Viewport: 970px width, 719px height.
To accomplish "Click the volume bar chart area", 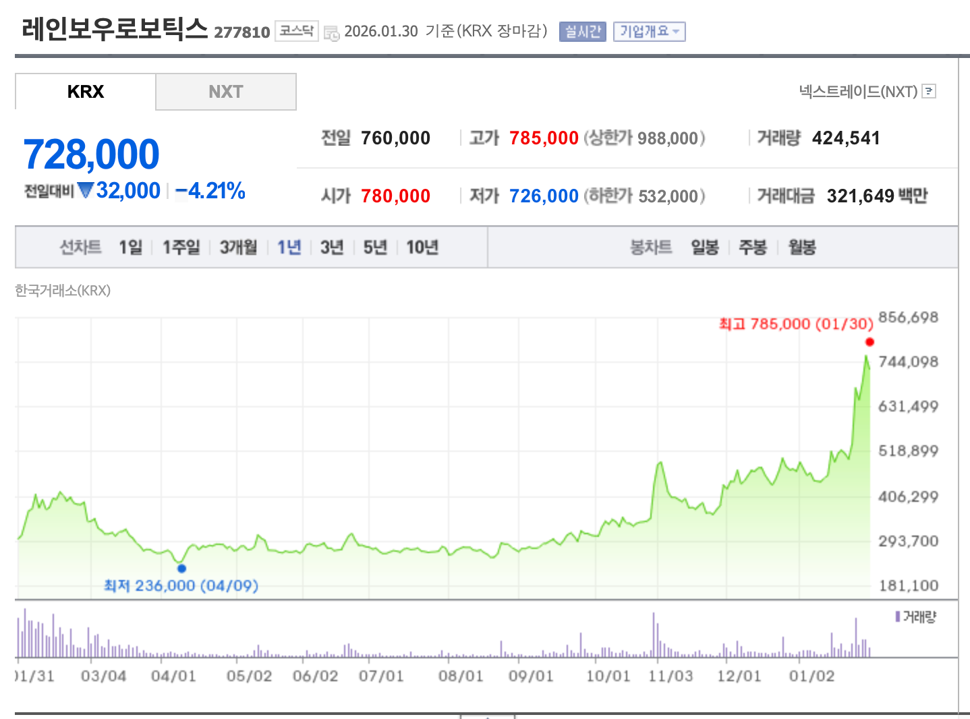I will pos(444,632).
